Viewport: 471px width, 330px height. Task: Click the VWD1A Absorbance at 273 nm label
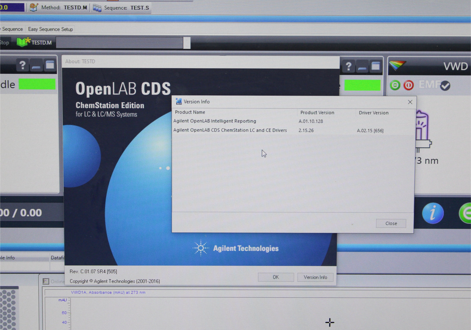tap(108, 292)
